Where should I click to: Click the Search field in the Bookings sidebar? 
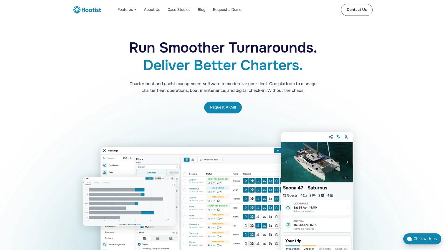click(118, 158)
